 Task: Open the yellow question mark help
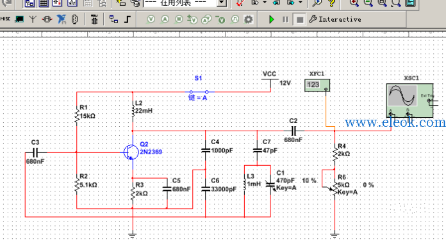[x=331, y=3]
